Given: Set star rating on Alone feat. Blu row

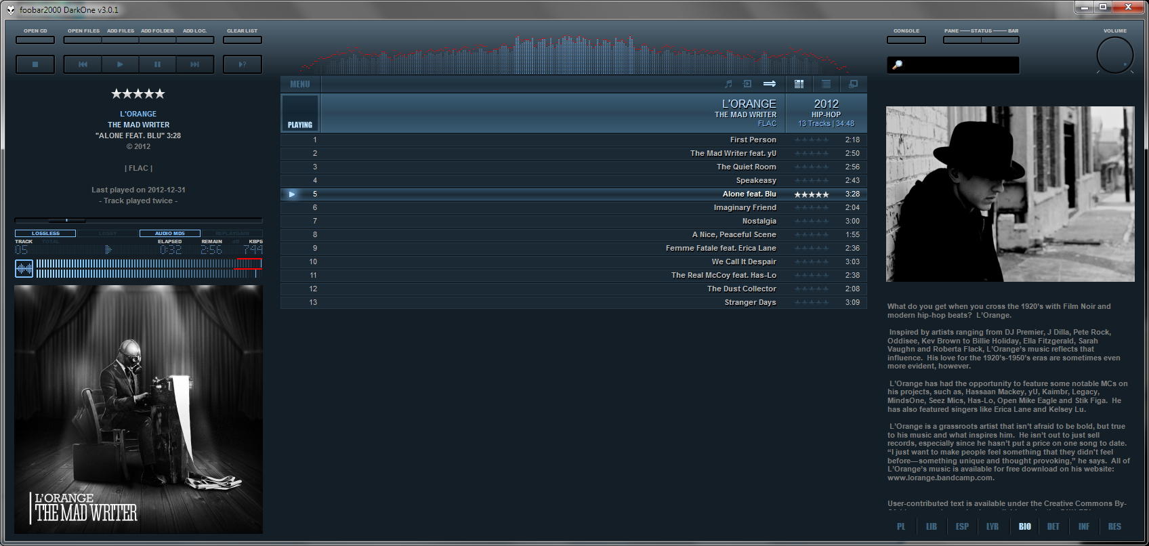Looking at the screenshot, I should (x=812, y=194).
